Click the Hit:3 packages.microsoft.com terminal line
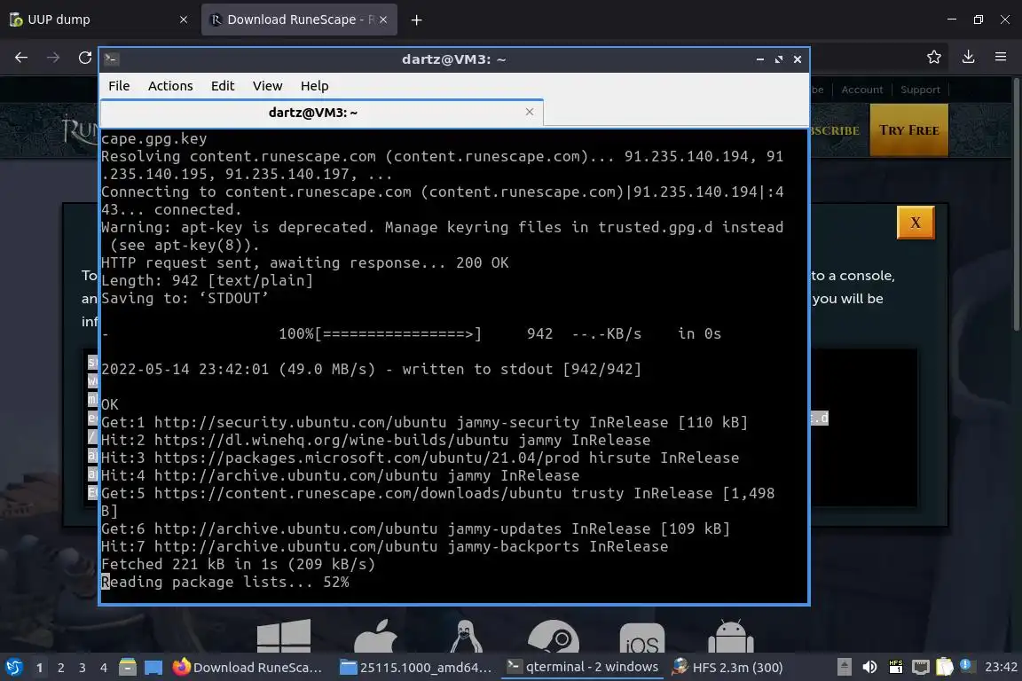This screenshot has height=681, width=1022. coord(420,458)
